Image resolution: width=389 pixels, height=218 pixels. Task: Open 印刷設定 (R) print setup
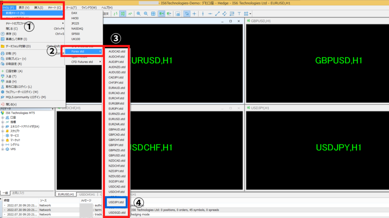[32, 64]
